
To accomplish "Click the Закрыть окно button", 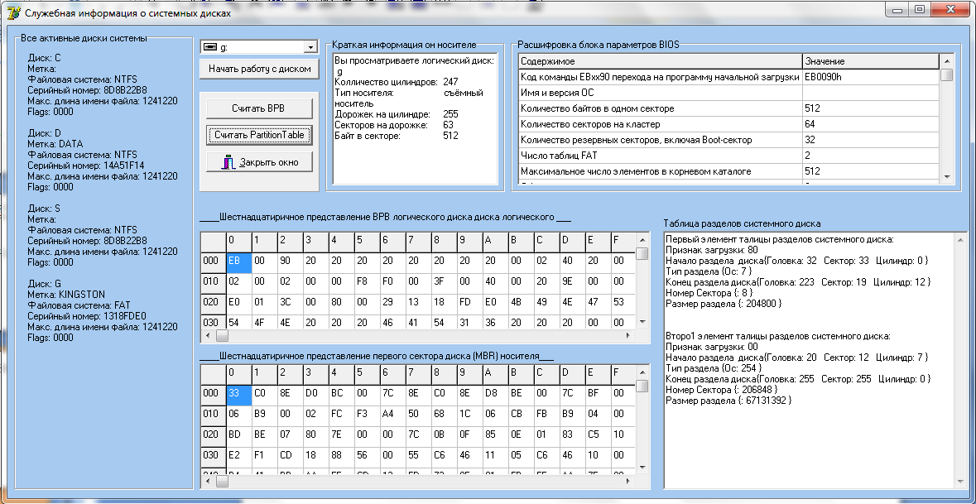I will pos(258,162).
